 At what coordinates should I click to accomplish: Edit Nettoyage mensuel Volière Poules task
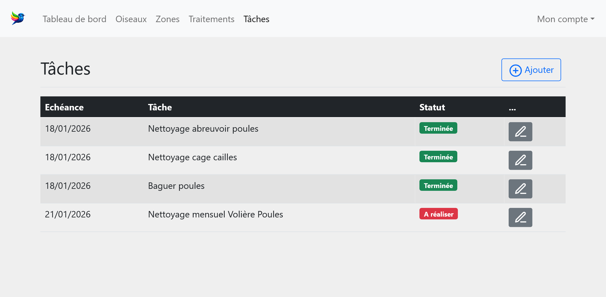[520, 217]
